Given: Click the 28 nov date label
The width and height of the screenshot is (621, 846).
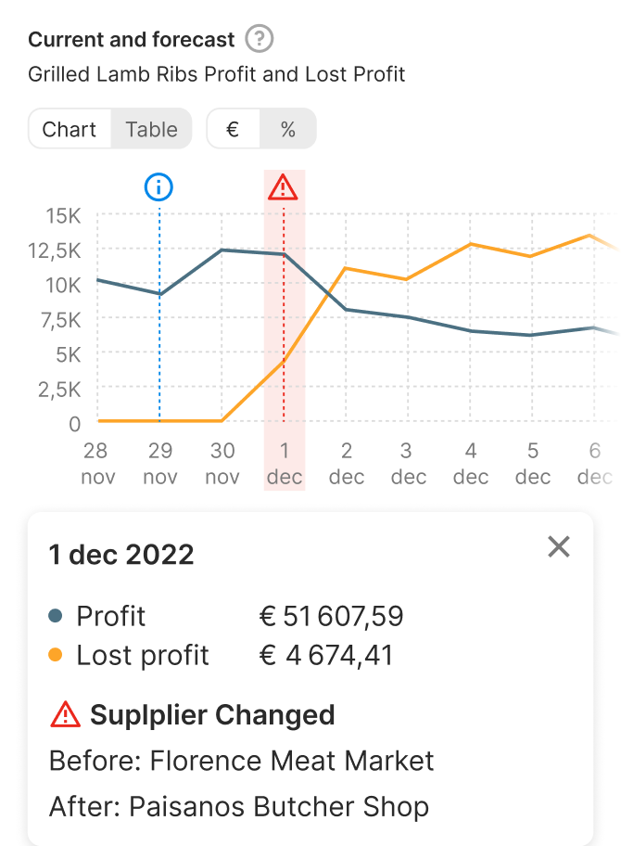Looking at the screenshot, I should pyautogui.click(x=95, y=464).
